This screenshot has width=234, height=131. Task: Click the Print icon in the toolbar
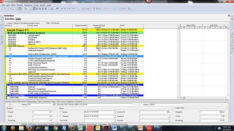52,9
